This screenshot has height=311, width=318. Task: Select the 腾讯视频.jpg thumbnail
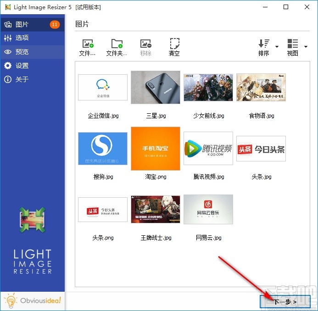208,149
